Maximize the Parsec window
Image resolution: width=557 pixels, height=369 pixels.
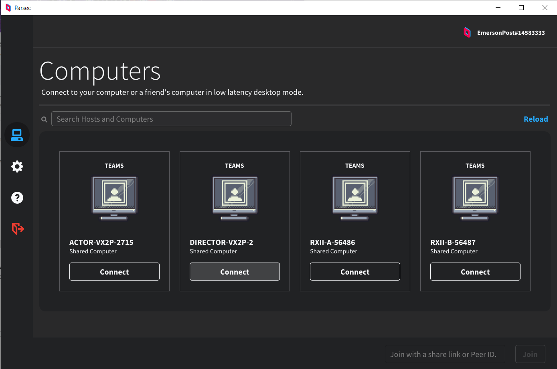coord(521,8)
